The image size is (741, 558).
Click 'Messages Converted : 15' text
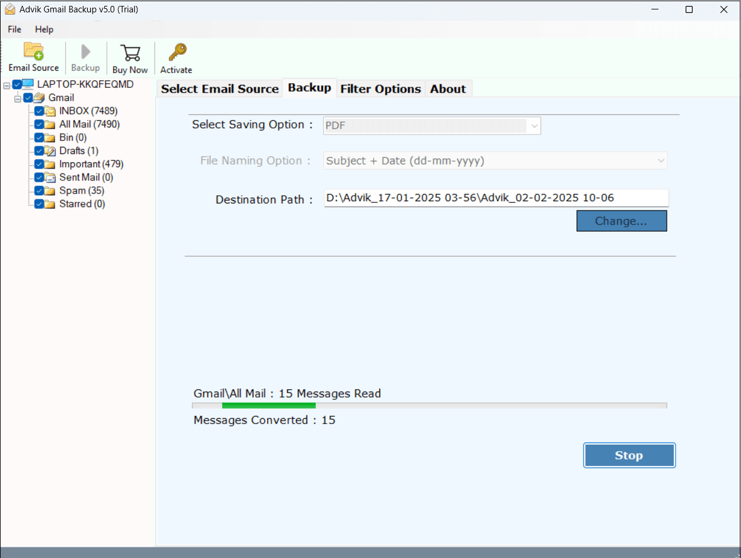pyautogui.click(x=265, y=420)
